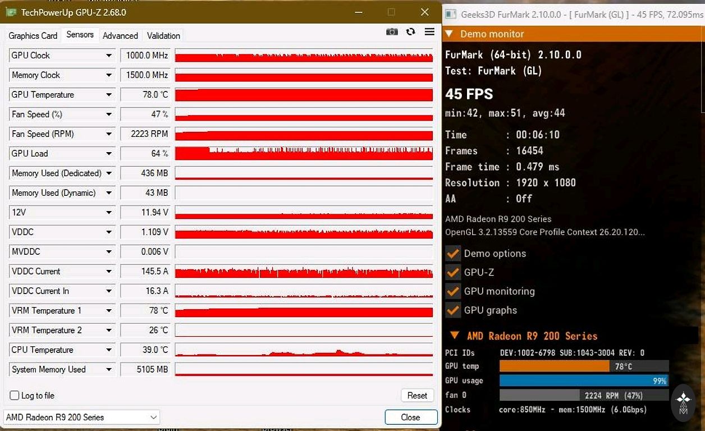The width and height of the screenshot is (705, 431).
Task: Open the GPU Clock sensor dropdown arrow
Action: tap(109, 56)
